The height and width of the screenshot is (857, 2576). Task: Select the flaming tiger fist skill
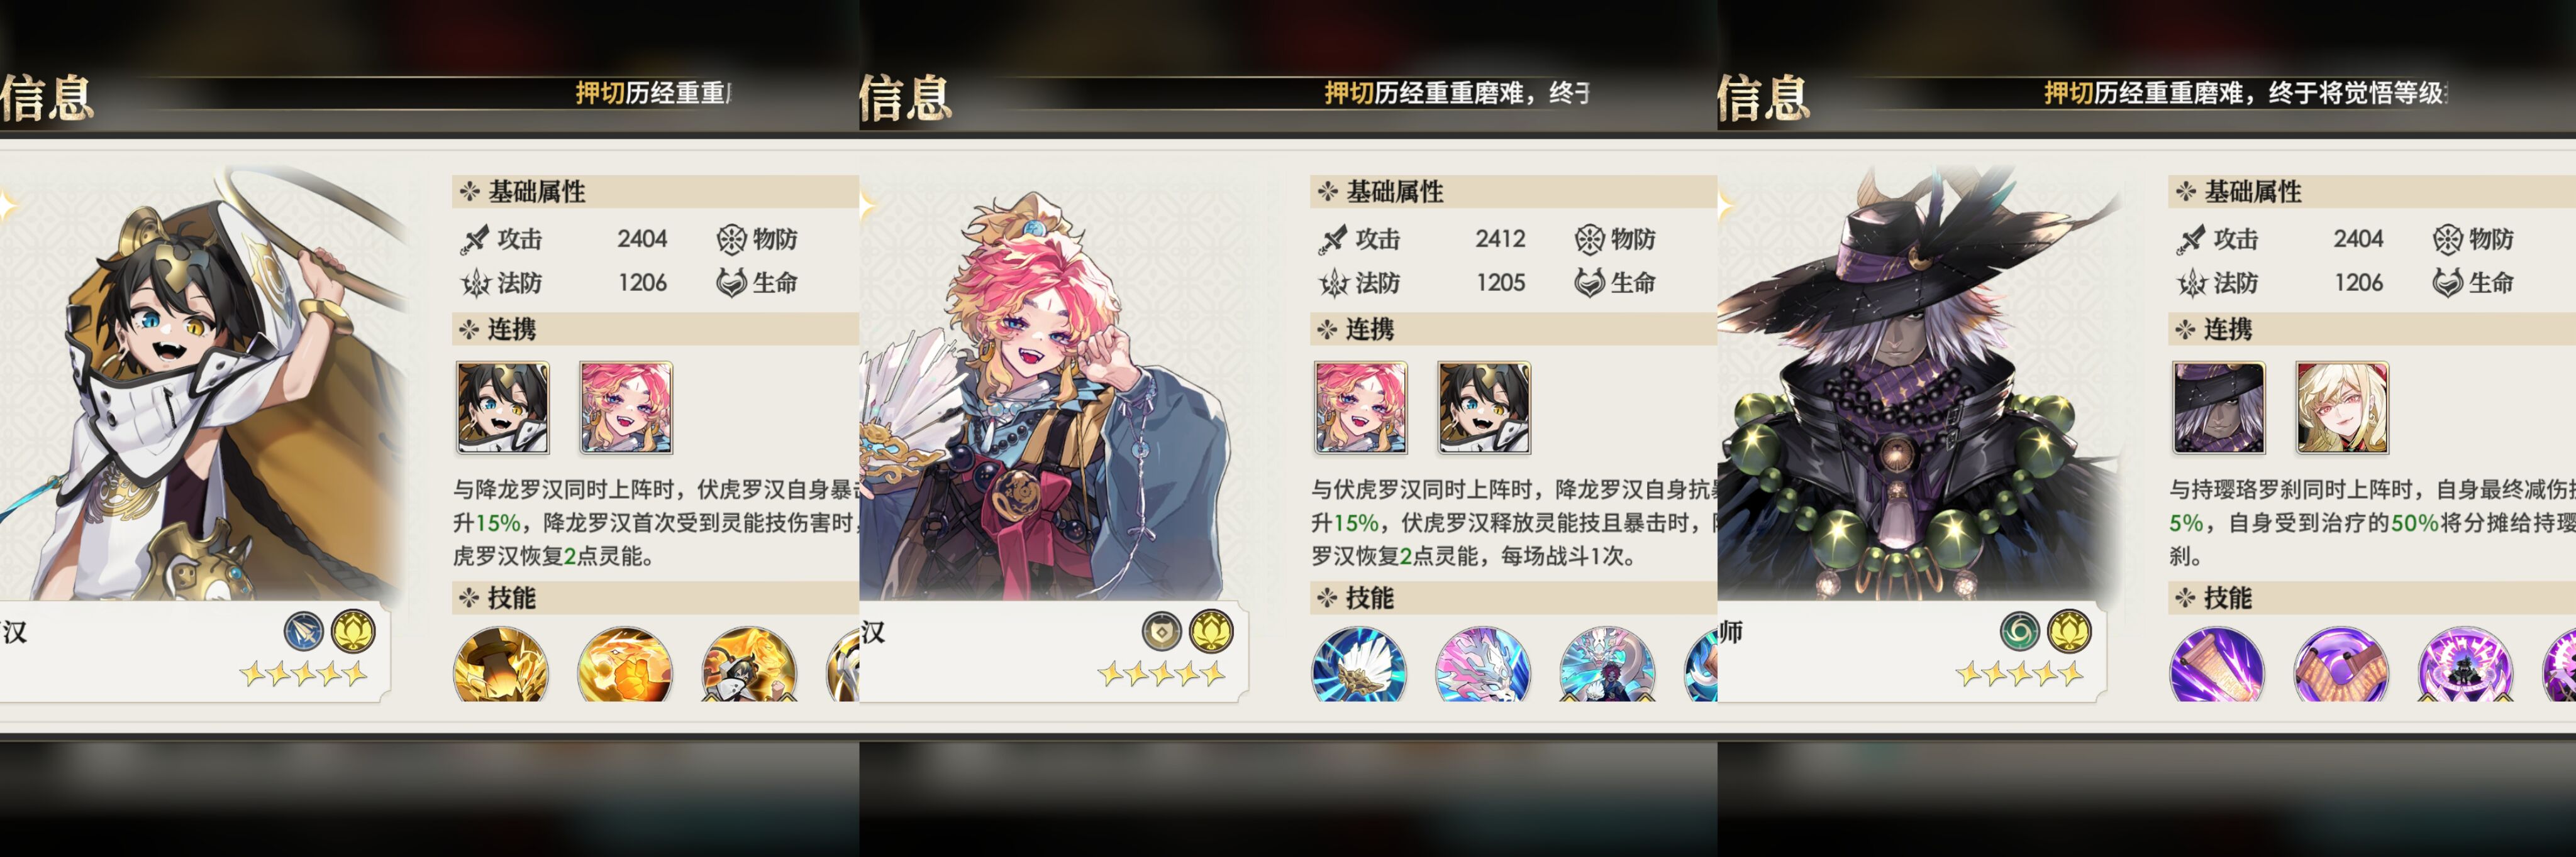coord(625,665)
